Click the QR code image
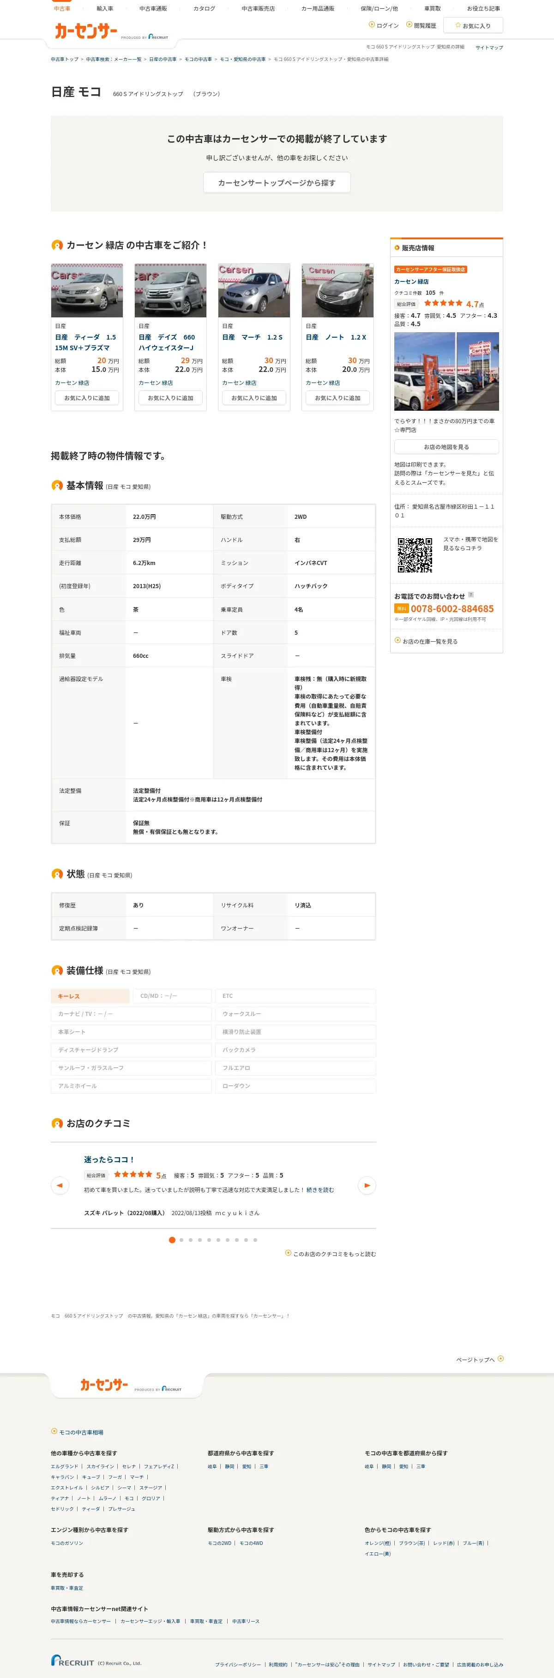Image resolution: width=554 pixels, height=1678 pixels. pos(415,555)
